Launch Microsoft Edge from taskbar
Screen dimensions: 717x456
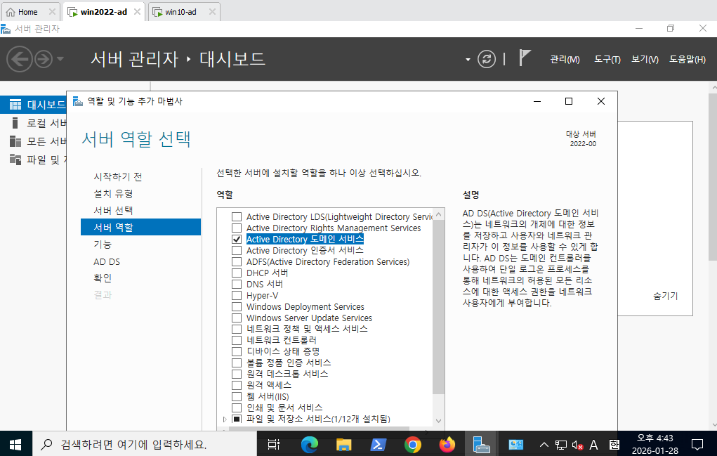(310, 444)
